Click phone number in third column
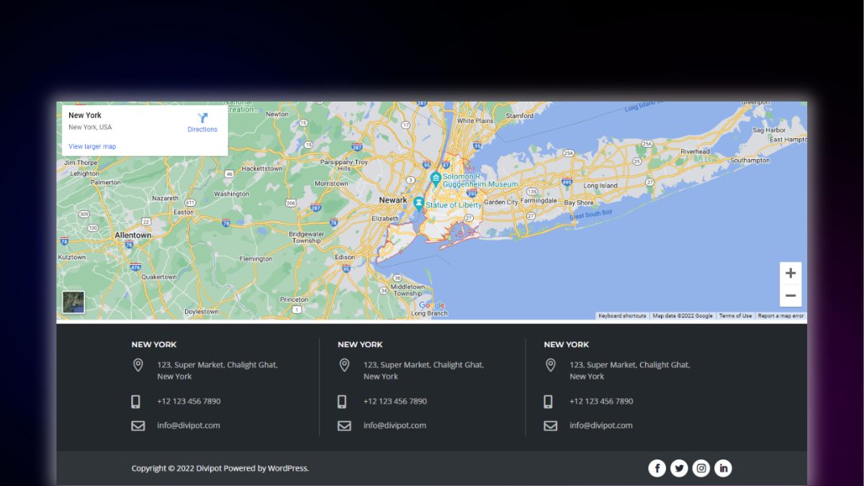The width and height of the screenshot is (864, 486). pos(601,401)
